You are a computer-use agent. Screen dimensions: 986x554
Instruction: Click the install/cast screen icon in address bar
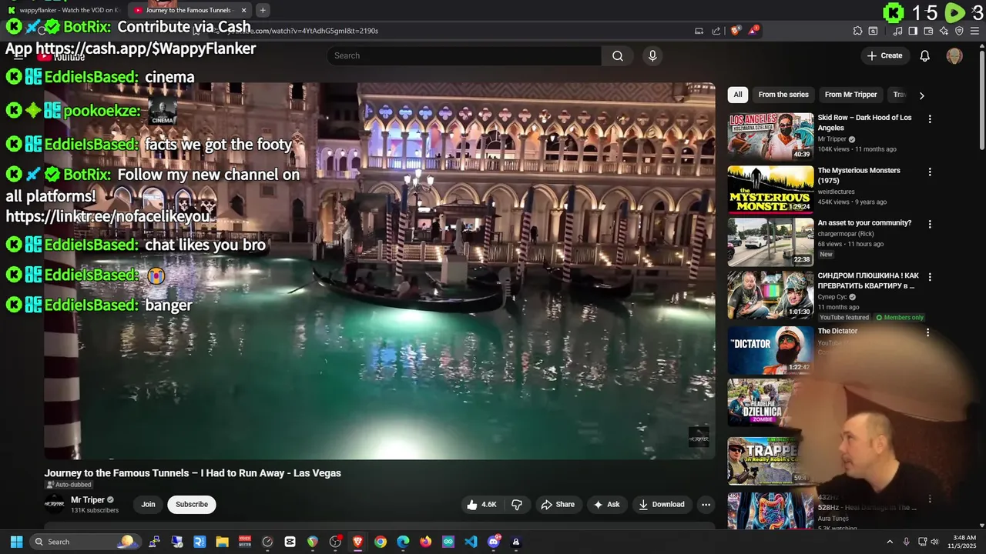coord(699,31)
